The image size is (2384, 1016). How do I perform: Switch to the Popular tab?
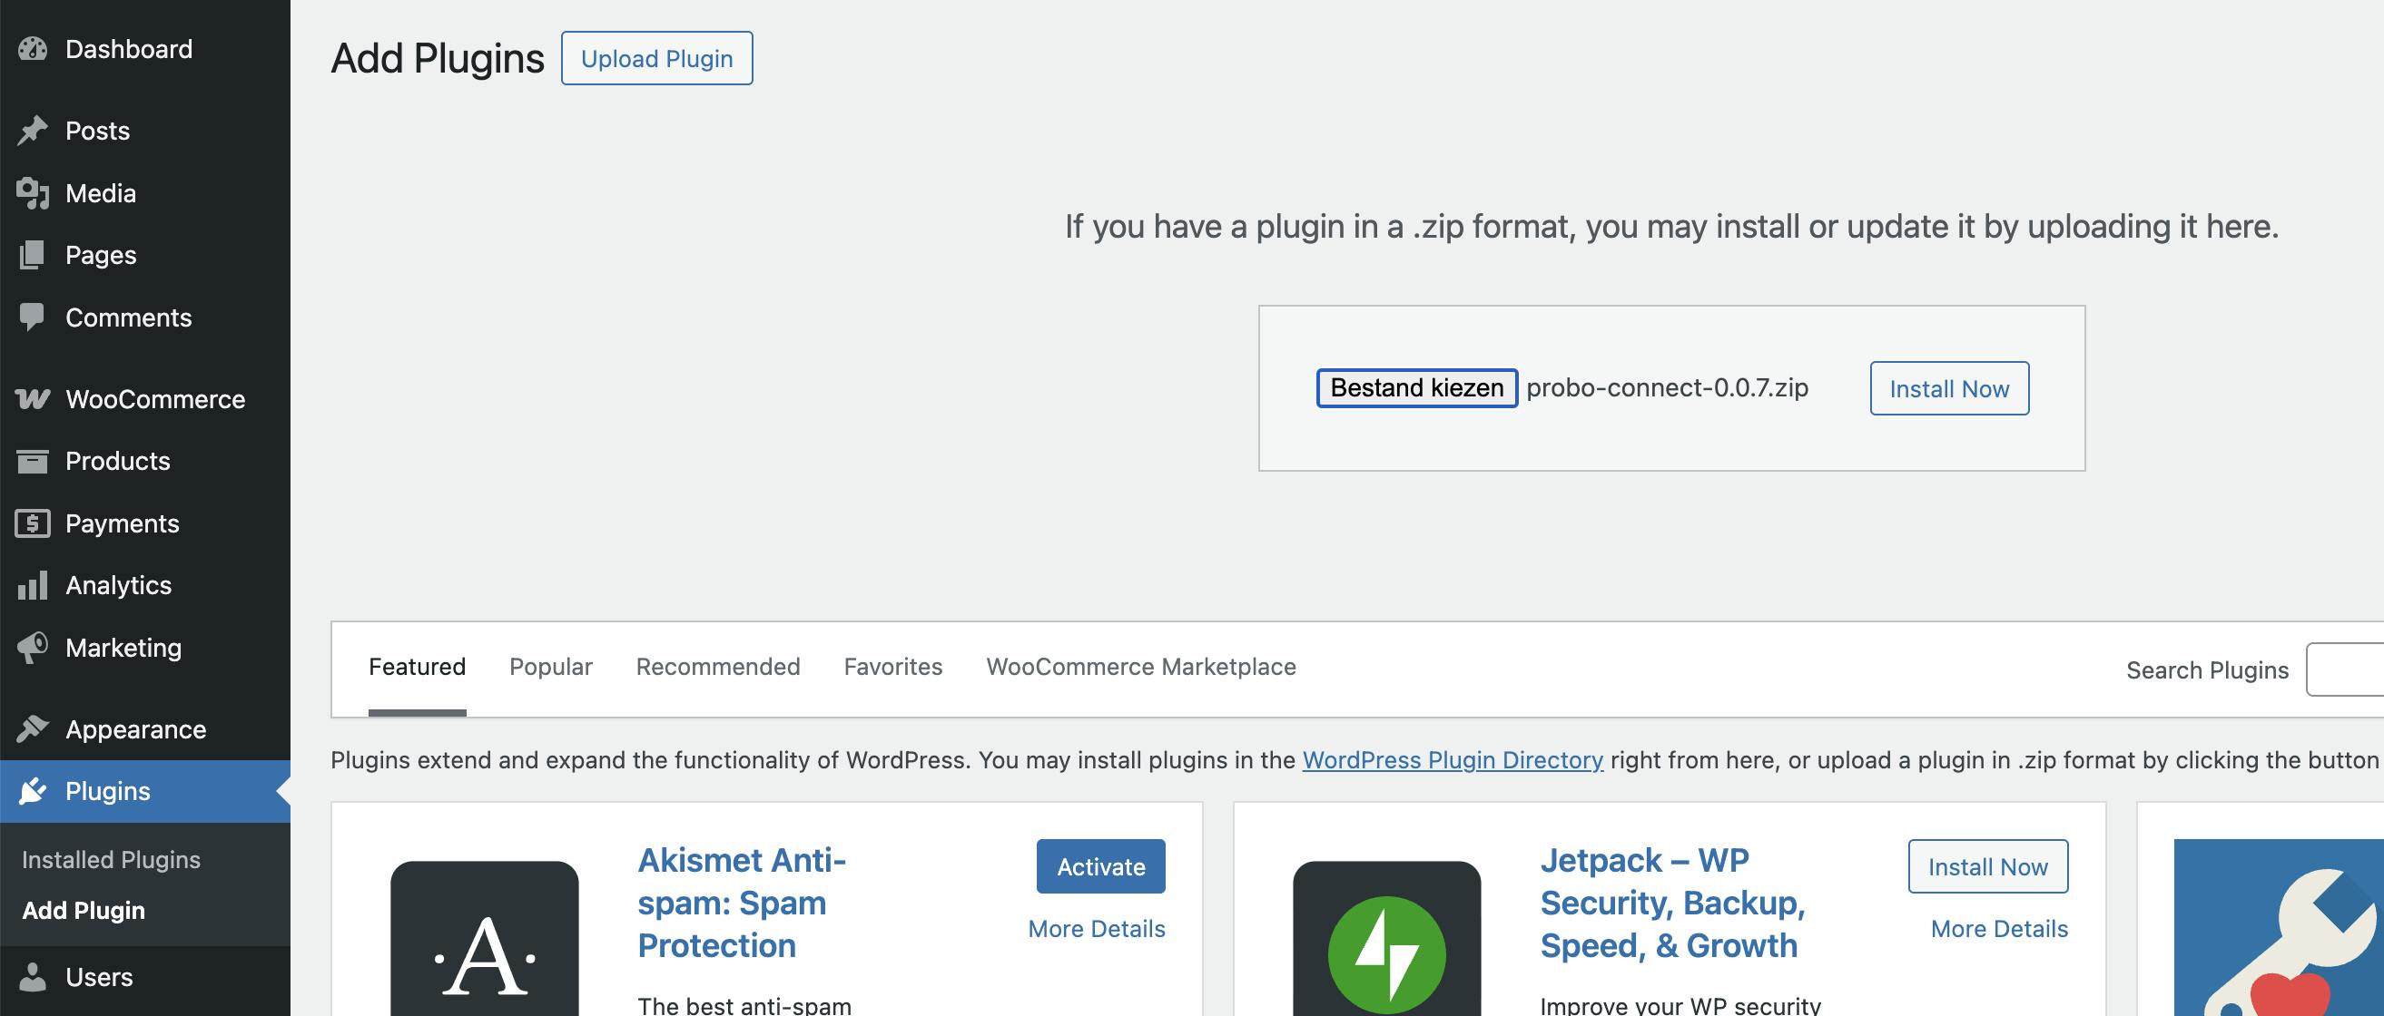point(551,667)
